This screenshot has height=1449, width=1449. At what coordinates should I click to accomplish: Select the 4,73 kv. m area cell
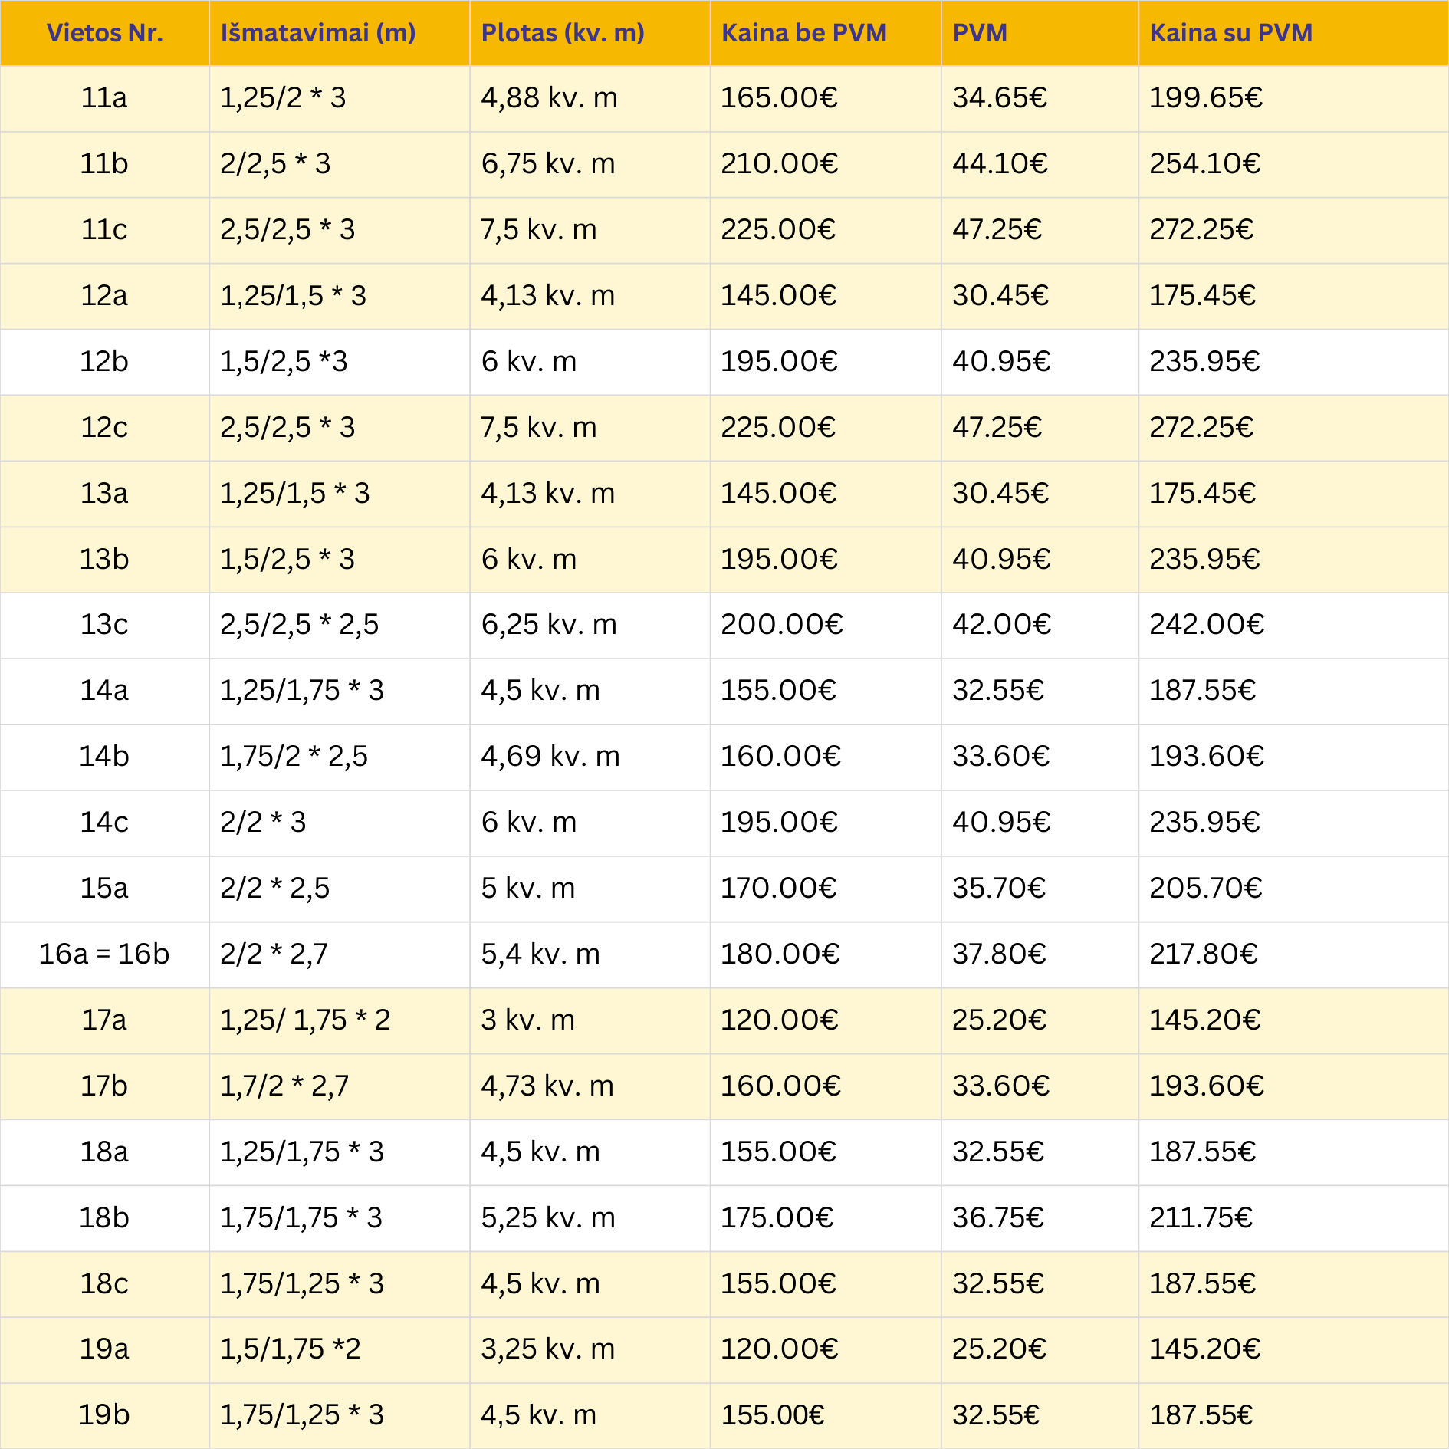click(x=547, y=1086)
